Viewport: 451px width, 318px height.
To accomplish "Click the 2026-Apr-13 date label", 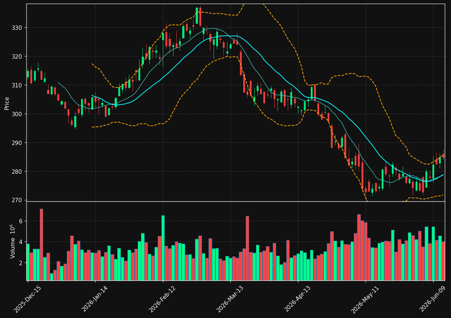I will point(298,299).
